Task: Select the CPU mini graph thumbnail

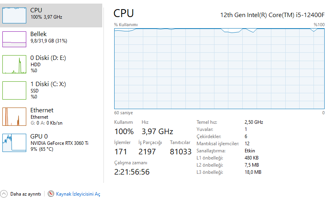Action: point(14,15)
